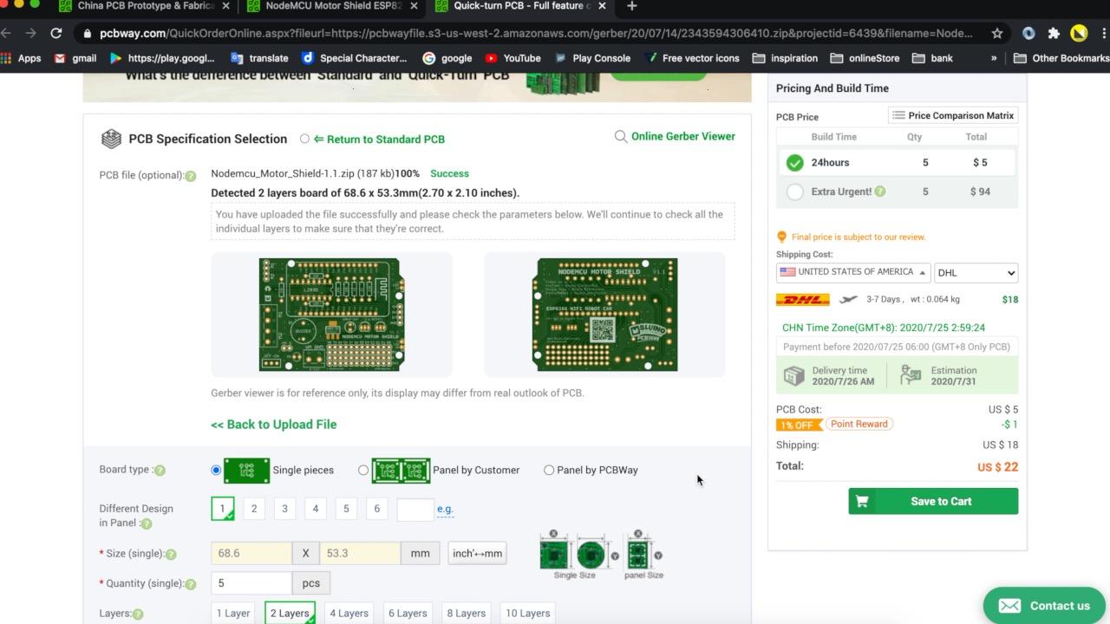Bookmark this page with star icon
Image resolution: width=1110 pixels, height=624 pixels.
click(x=997, y=33)
